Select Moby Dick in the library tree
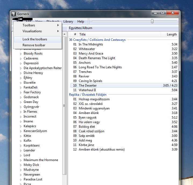 [31, 165]
